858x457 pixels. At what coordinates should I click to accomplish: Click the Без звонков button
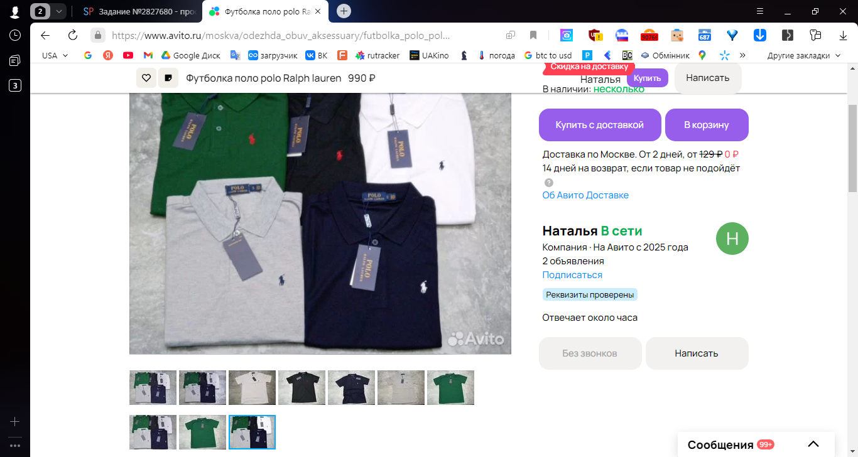(590, 353)
